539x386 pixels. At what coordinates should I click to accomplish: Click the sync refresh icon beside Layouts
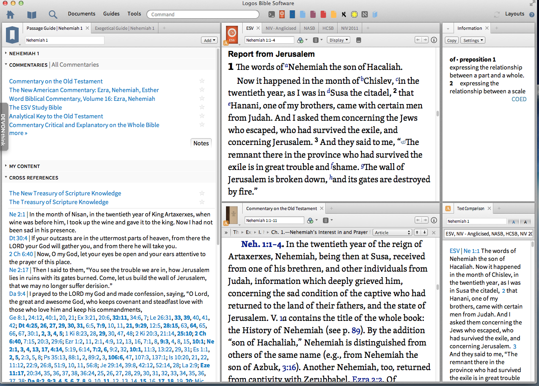[x=497, y=14]
